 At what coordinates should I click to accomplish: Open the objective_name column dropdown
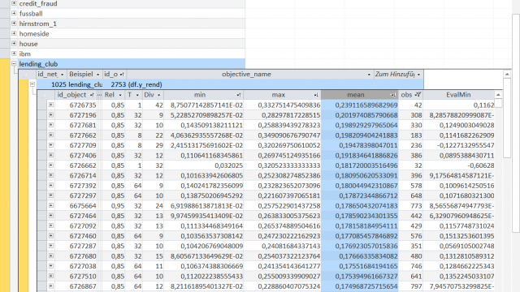pyautogui.click(x=369, y=75)
